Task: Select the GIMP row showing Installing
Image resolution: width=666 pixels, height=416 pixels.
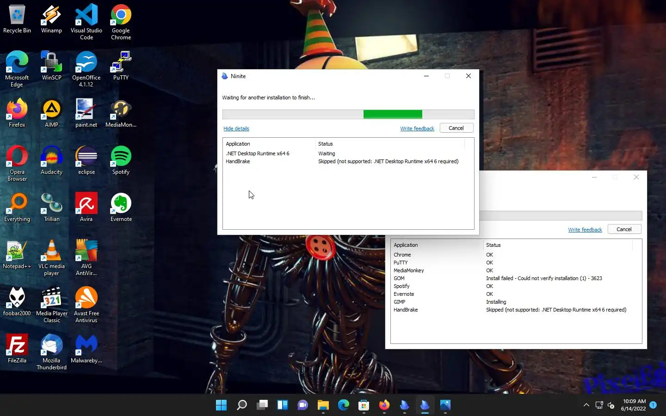Action: point(516,302)
